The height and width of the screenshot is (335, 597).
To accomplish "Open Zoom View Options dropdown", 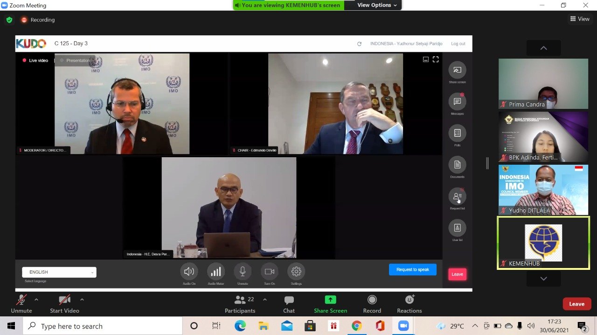I will point(377,5).
